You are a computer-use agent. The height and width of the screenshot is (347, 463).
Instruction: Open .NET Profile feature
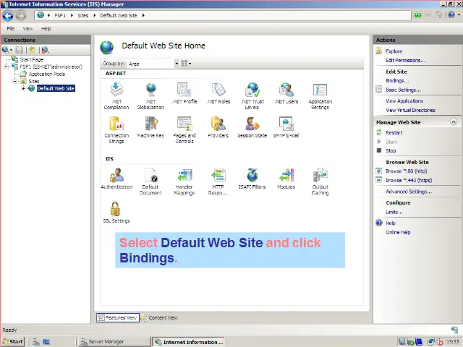pos(184,93)
